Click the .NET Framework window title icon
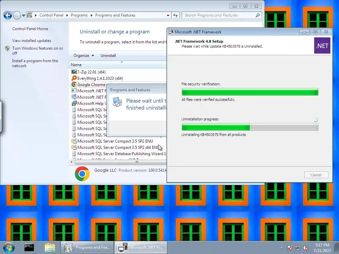 pyautogui.click(x=171, y=32)
